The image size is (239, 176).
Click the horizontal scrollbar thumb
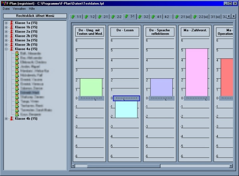[x=123, y=166]
